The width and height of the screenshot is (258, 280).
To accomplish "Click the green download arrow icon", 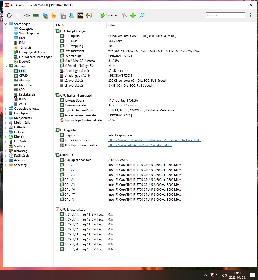I will [133, 15].
